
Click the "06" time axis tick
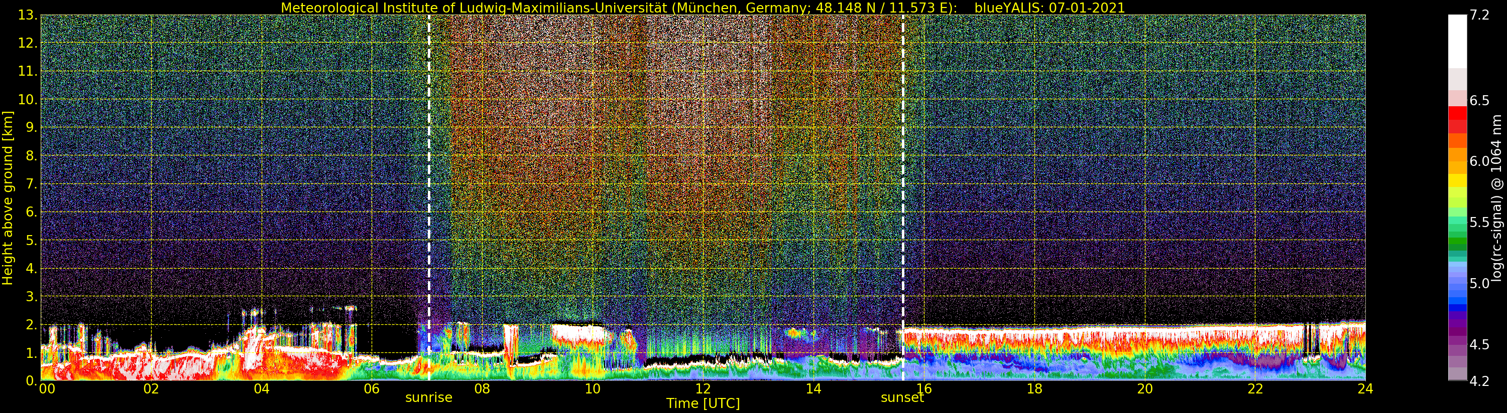coord(372,389)
